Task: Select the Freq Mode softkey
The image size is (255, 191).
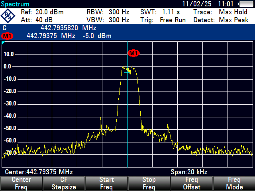Action: [x=234, y=183]
